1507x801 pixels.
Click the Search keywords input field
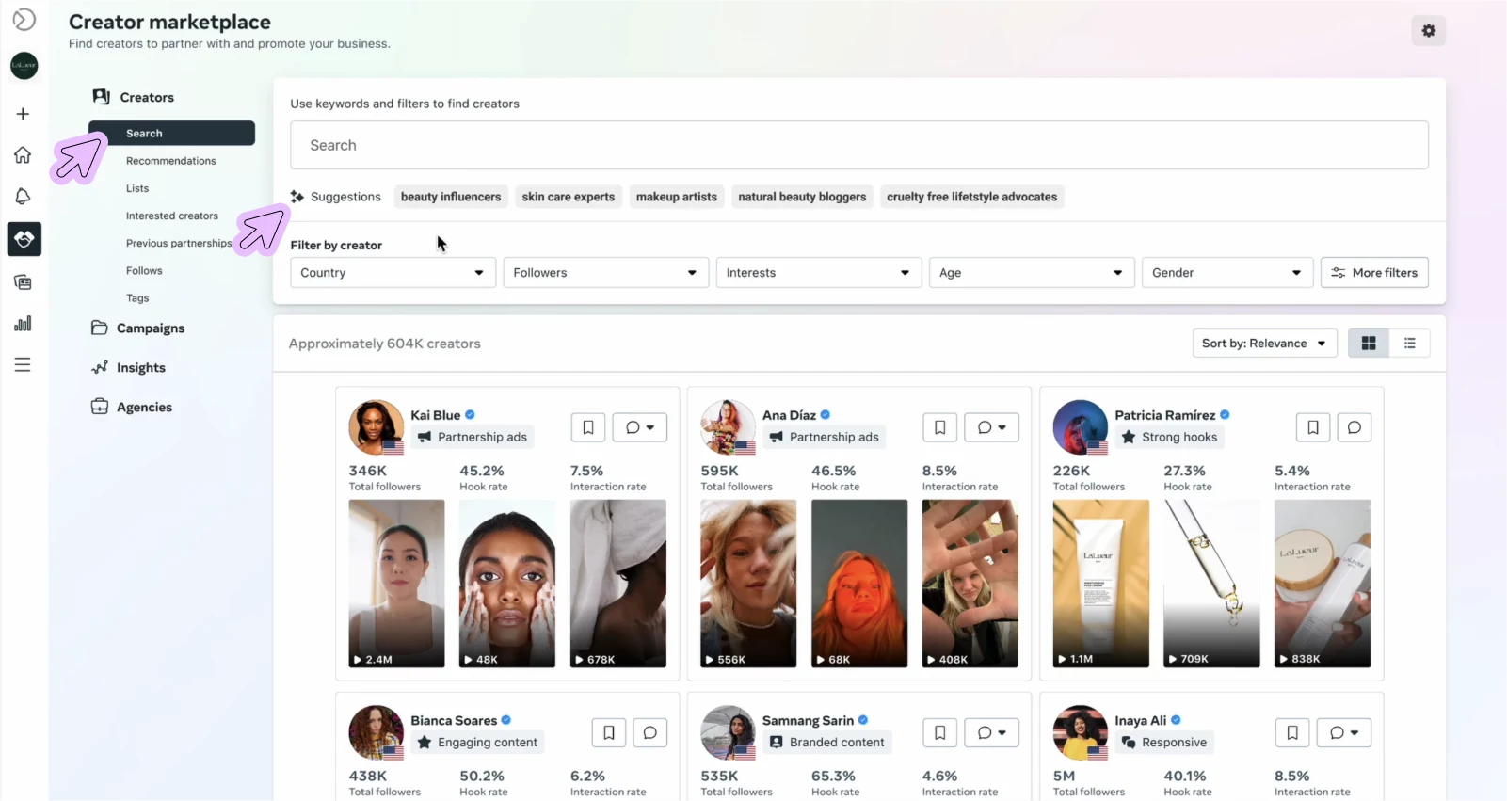pos(858,145)
